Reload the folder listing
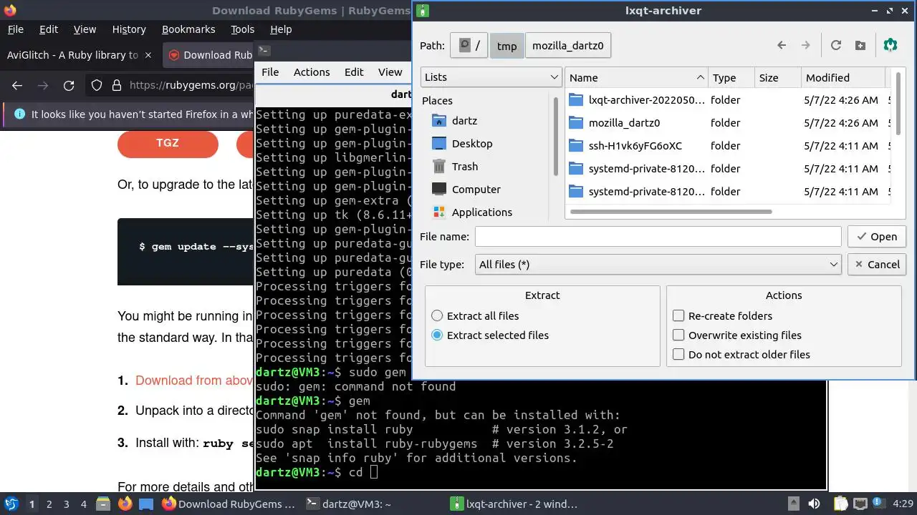This screenshot has height=515, width=917. click(835, 45)
